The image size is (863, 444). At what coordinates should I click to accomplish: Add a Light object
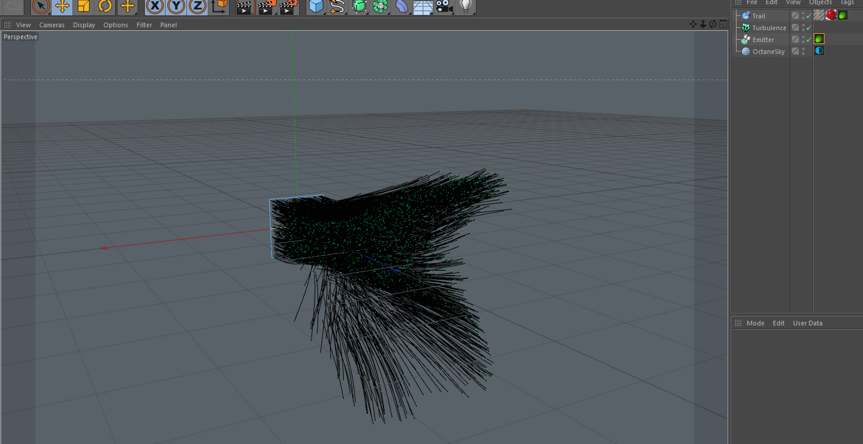(466, 7)
